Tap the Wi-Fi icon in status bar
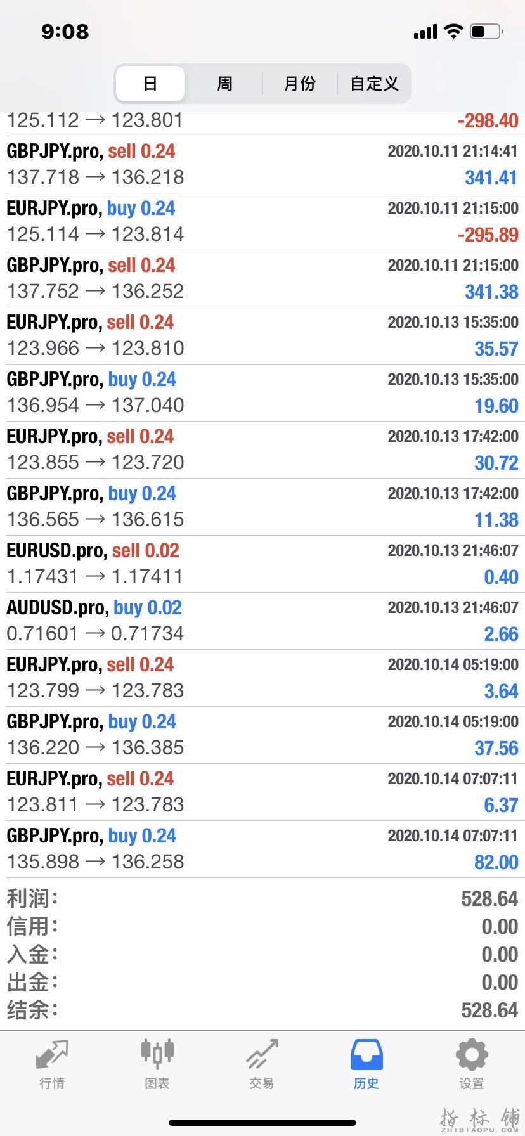 (453, 31)
